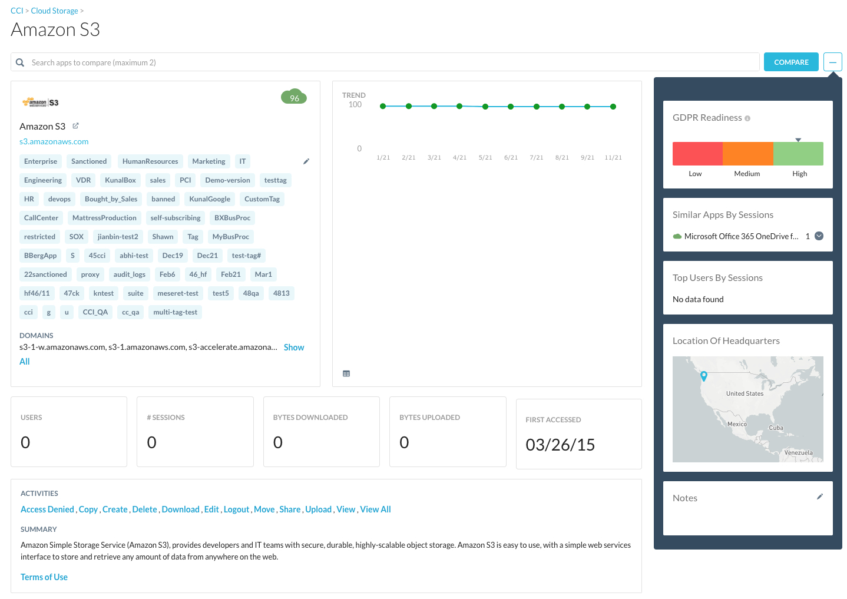Focus the search apps to compare field
This screenshot has height=599, width=847.
[x=385, y=62]
